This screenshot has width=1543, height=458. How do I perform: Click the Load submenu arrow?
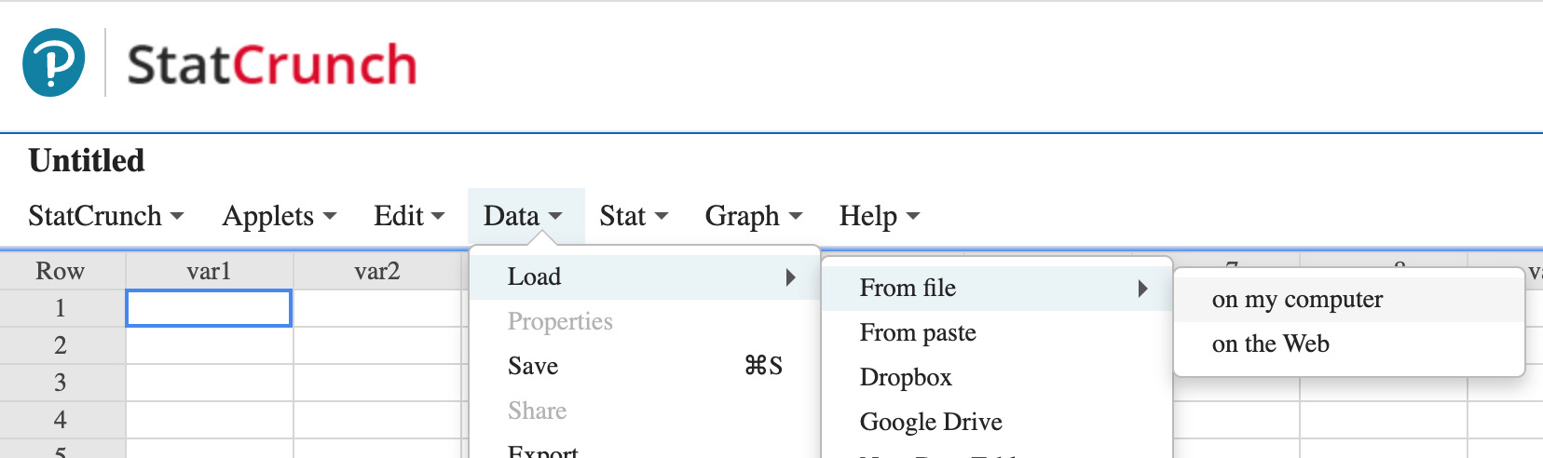click(x=790, y=276)
